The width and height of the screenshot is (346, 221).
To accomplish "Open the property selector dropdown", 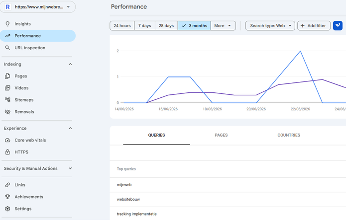I will pyautogui.click(x=38, y=7).
